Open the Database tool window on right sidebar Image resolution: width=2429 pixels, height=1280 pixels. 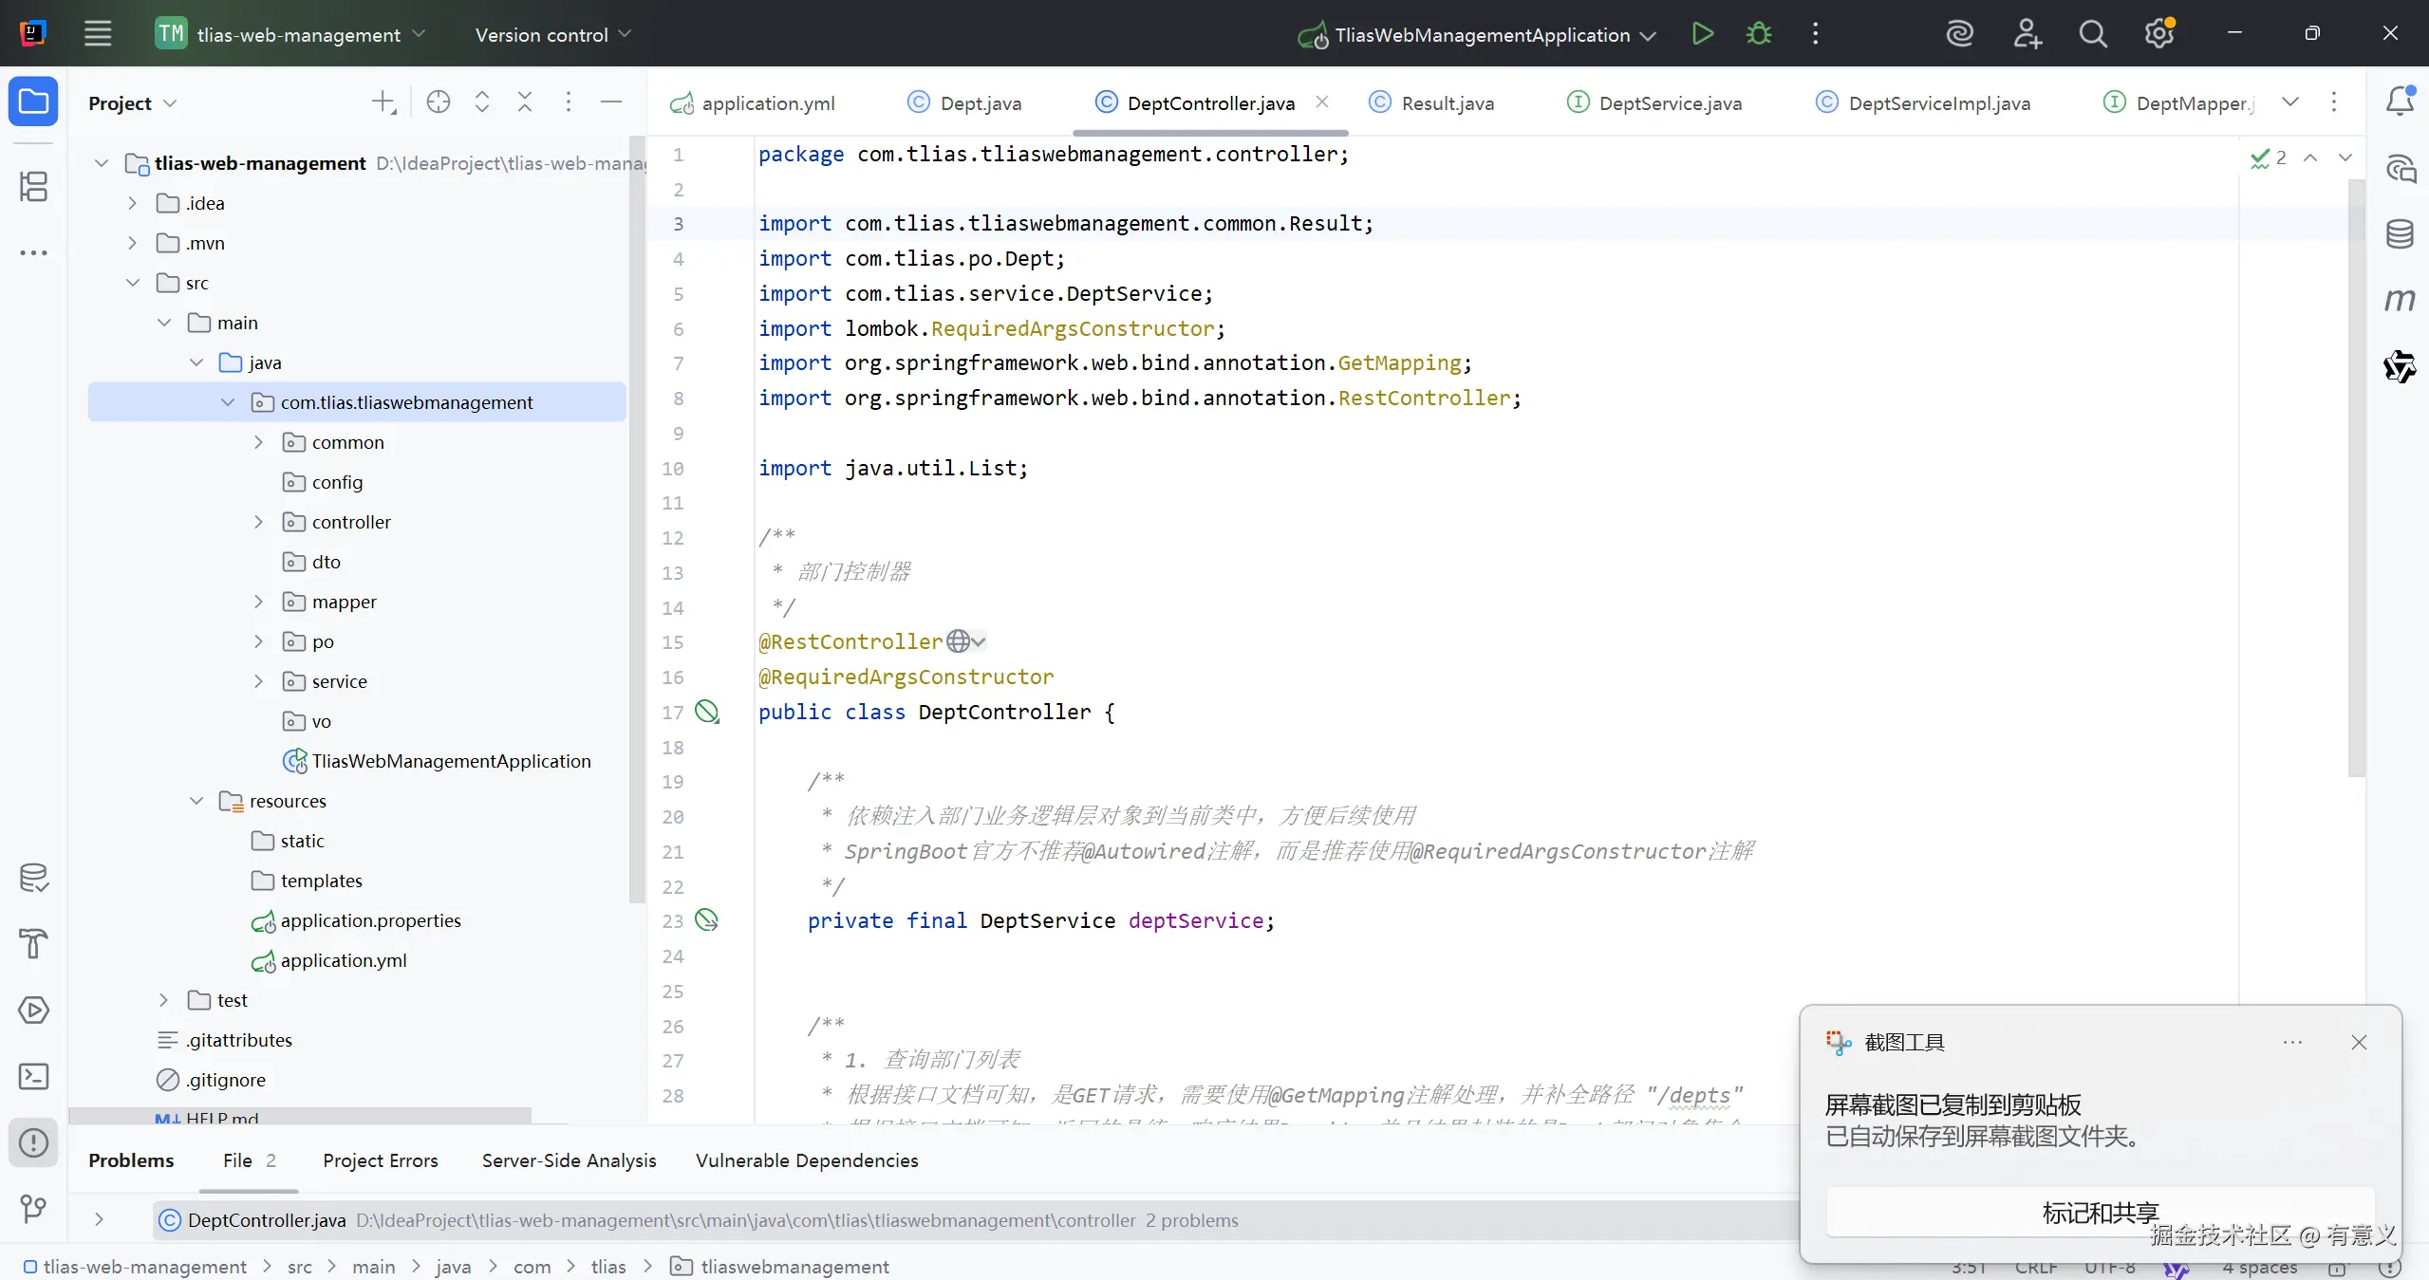pyautogui.click(x=2400, y=233)
